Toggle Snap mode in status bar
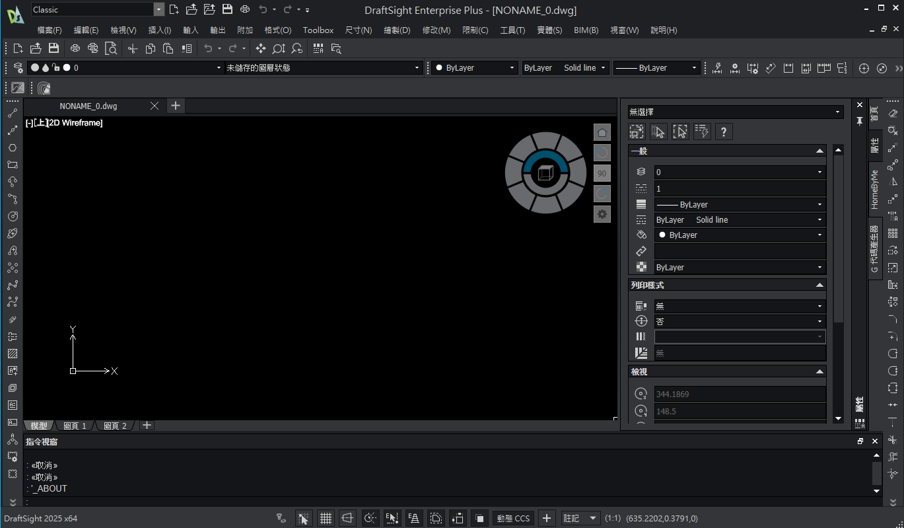Viewport: 904px width, 528px height. pos(303,518)
